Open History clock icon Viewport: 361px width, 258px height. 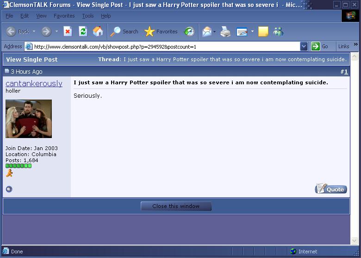click(x=189, y=31)
